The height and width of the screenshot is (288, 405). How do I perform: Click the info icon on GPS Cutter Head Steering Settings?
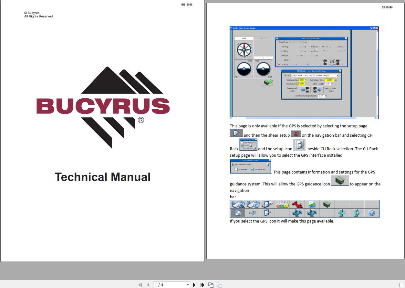pyautogui.click(x=340, y=71)
